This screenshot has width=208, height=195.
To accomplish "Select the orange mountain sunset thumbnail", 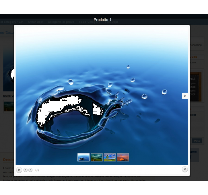I will [x=123, y=157].
